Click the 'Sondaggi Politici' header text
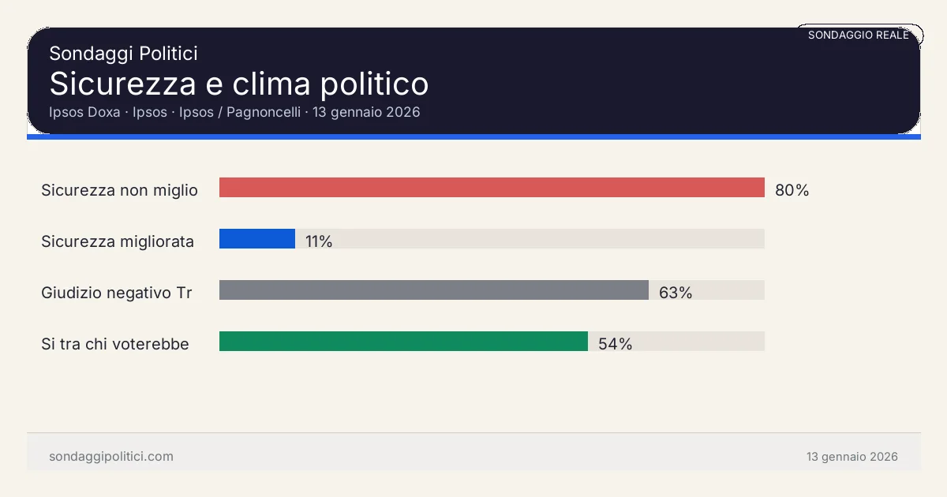The width and height of the screenshot is (947, 497). [x=123, y=54]
